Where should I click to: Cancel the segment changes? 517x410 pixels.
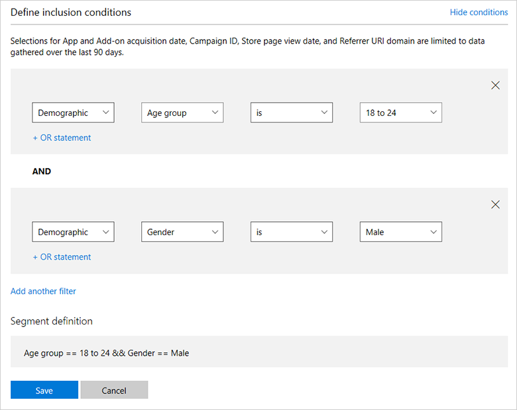[x=114, y=390]
